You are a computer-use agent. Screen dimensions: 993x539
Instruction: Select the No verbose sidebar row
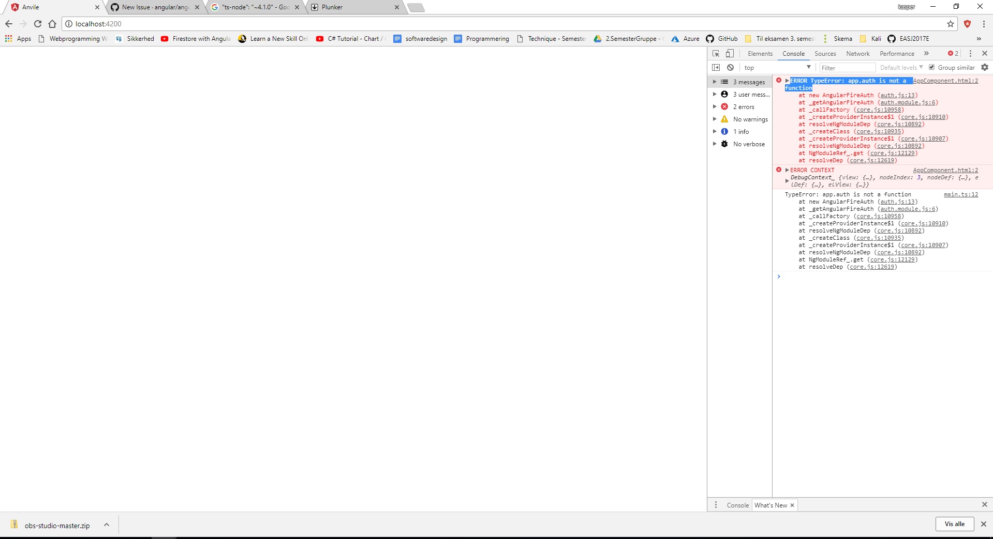click(739, 144)
